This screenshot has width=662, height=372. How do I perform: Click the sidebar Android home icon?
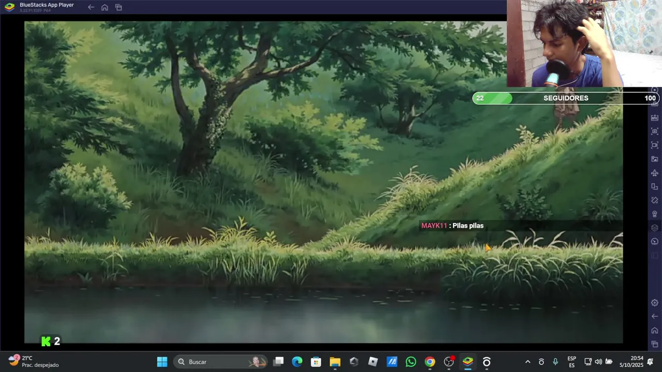pos(654,330)
